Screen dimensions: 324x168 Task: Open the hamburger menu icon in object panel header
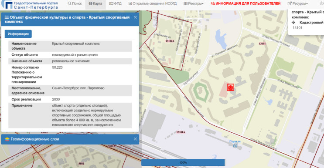[7, 17]
